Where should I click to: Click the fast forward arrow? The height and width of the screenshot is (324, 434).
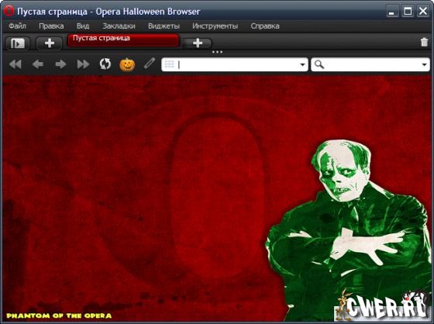coord(83,64)
